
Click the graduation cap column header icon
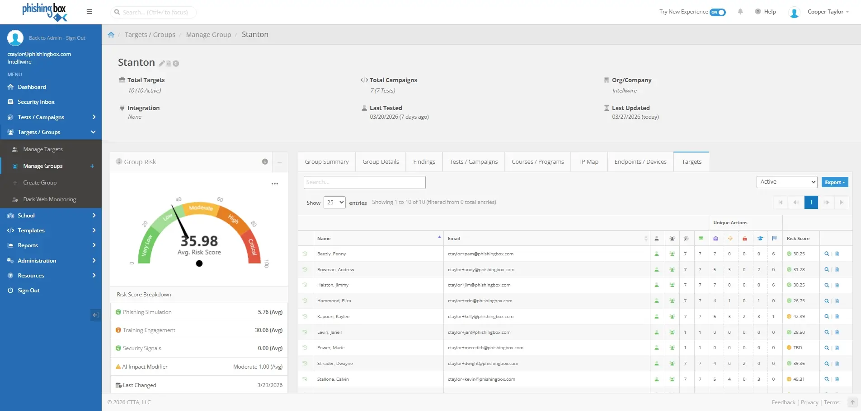pyautogui.click(x=760, y=239)
